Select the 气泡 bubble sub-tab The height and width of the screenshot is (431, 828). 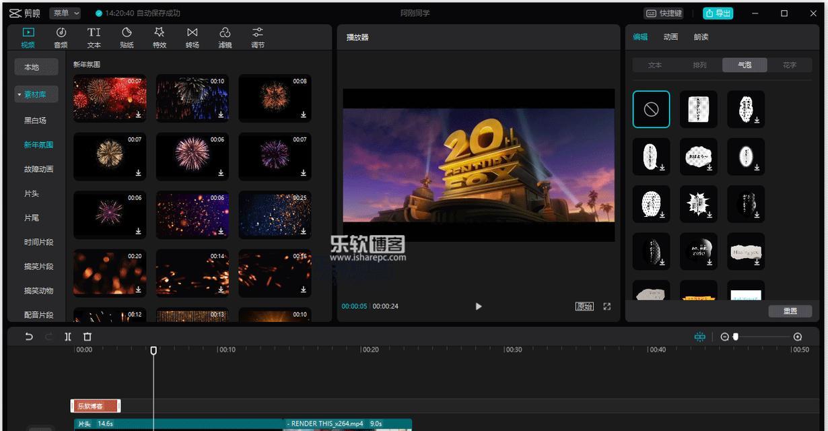point(745,65)
